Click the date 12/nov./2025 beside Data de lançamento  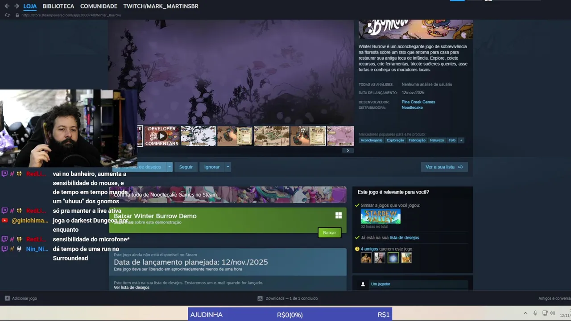pos(413,93)
